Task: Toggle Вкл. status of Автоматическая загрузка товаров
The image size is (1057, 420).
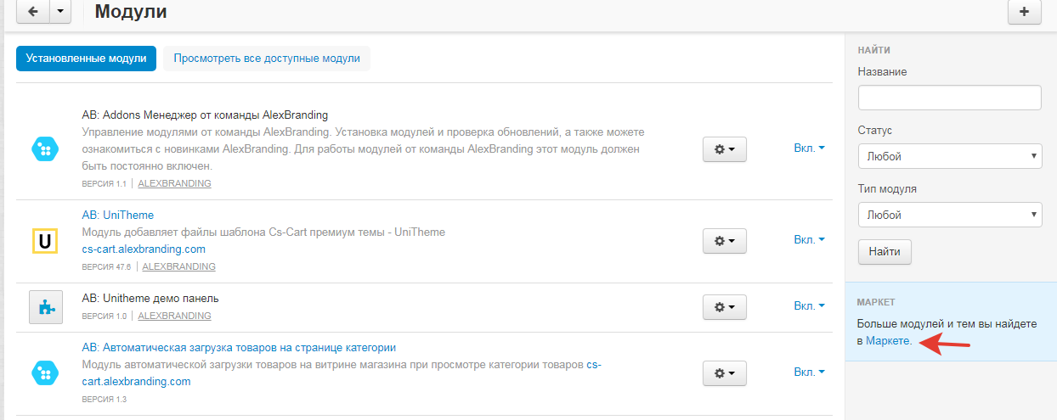Action: coord(809,372)
